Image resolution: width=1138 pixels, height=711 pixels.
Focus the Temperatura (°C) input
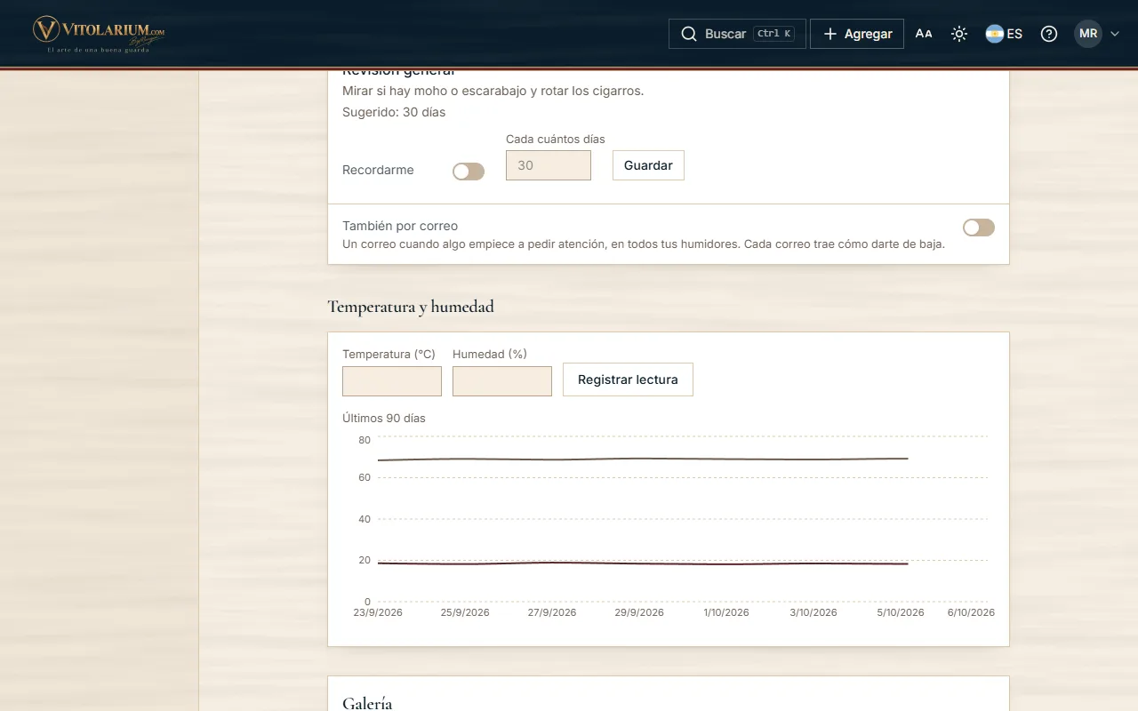(392, 381)
